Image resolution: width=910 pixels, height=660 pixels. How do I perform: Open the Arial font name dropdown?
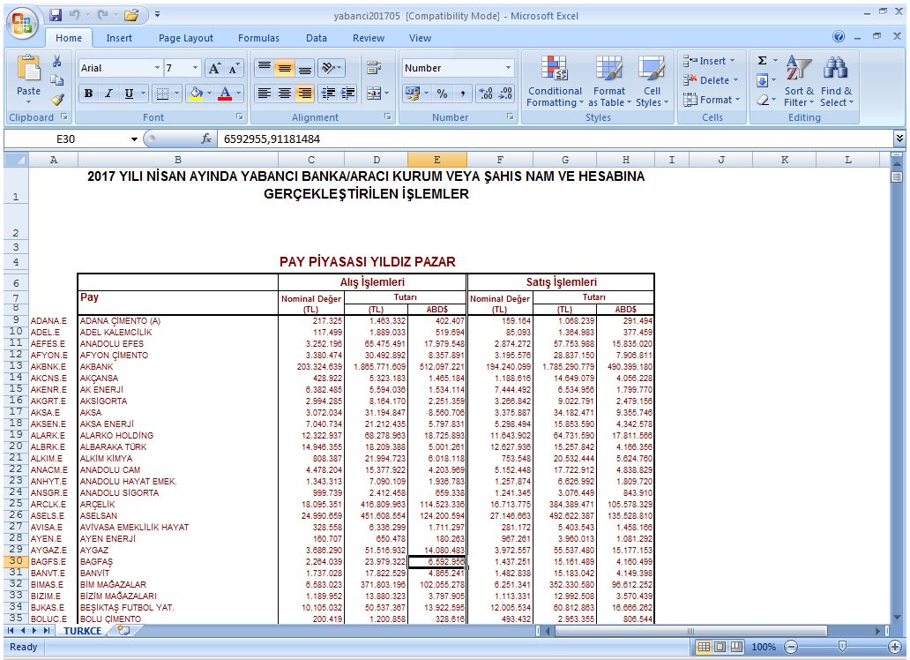157,68
